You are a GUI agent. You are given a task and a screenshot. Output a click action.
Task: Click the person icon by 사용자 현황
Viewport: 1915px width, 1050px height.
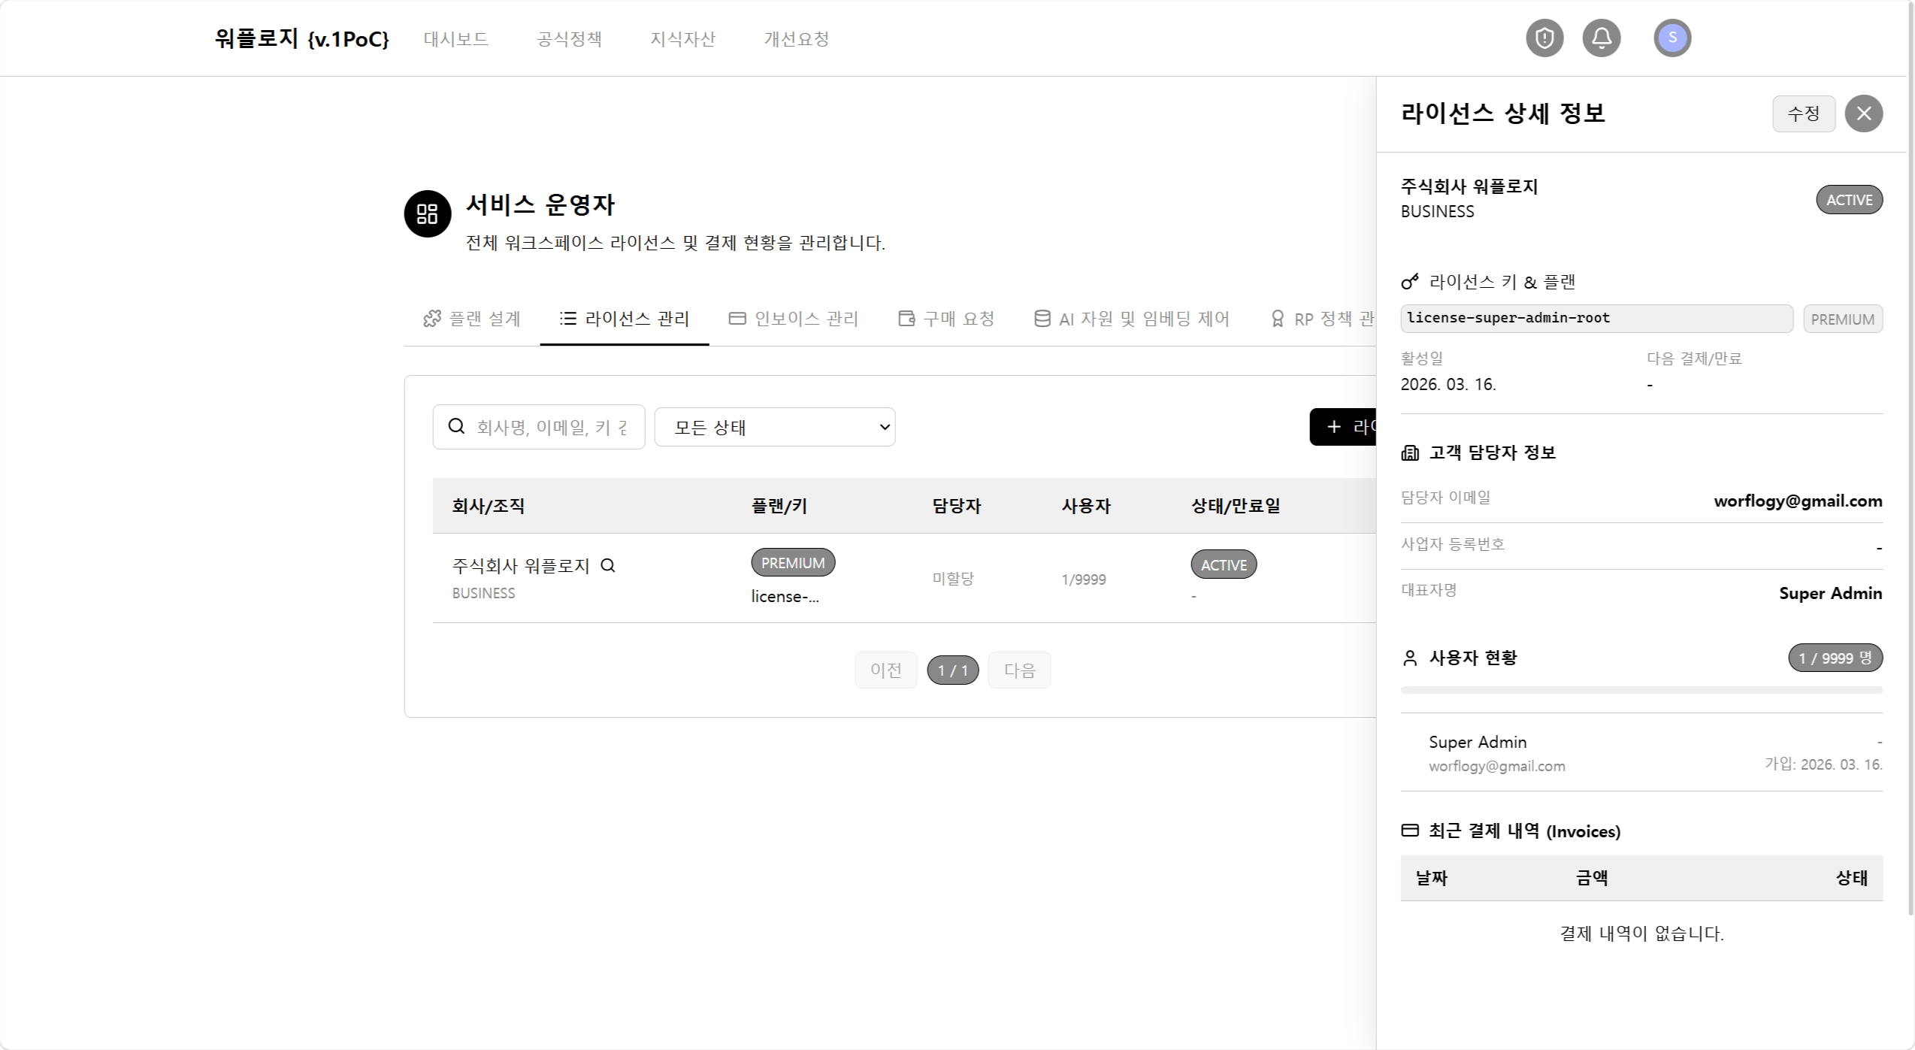coord(1410,658)
